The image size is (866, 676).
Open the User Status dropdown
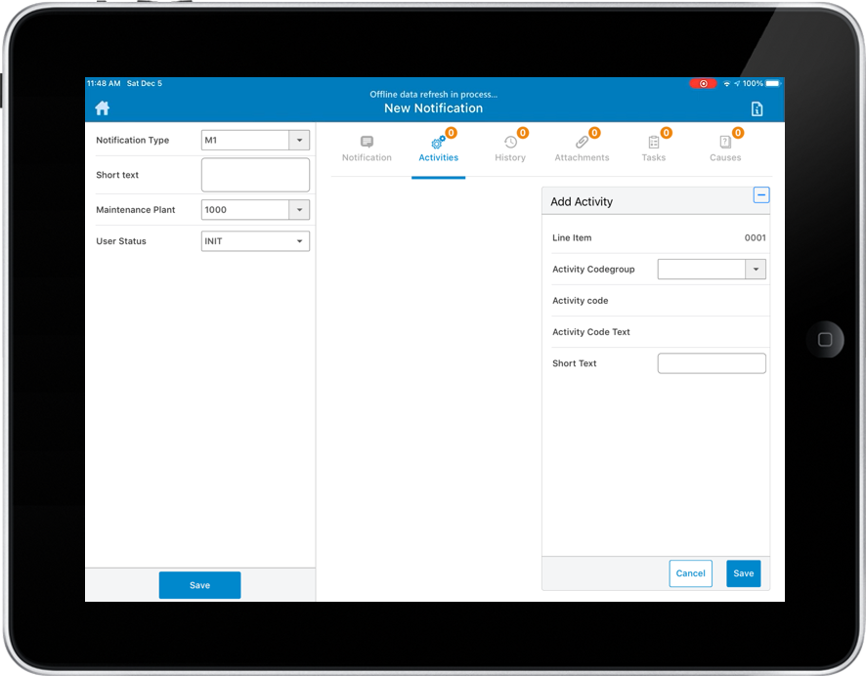point(299,241)
